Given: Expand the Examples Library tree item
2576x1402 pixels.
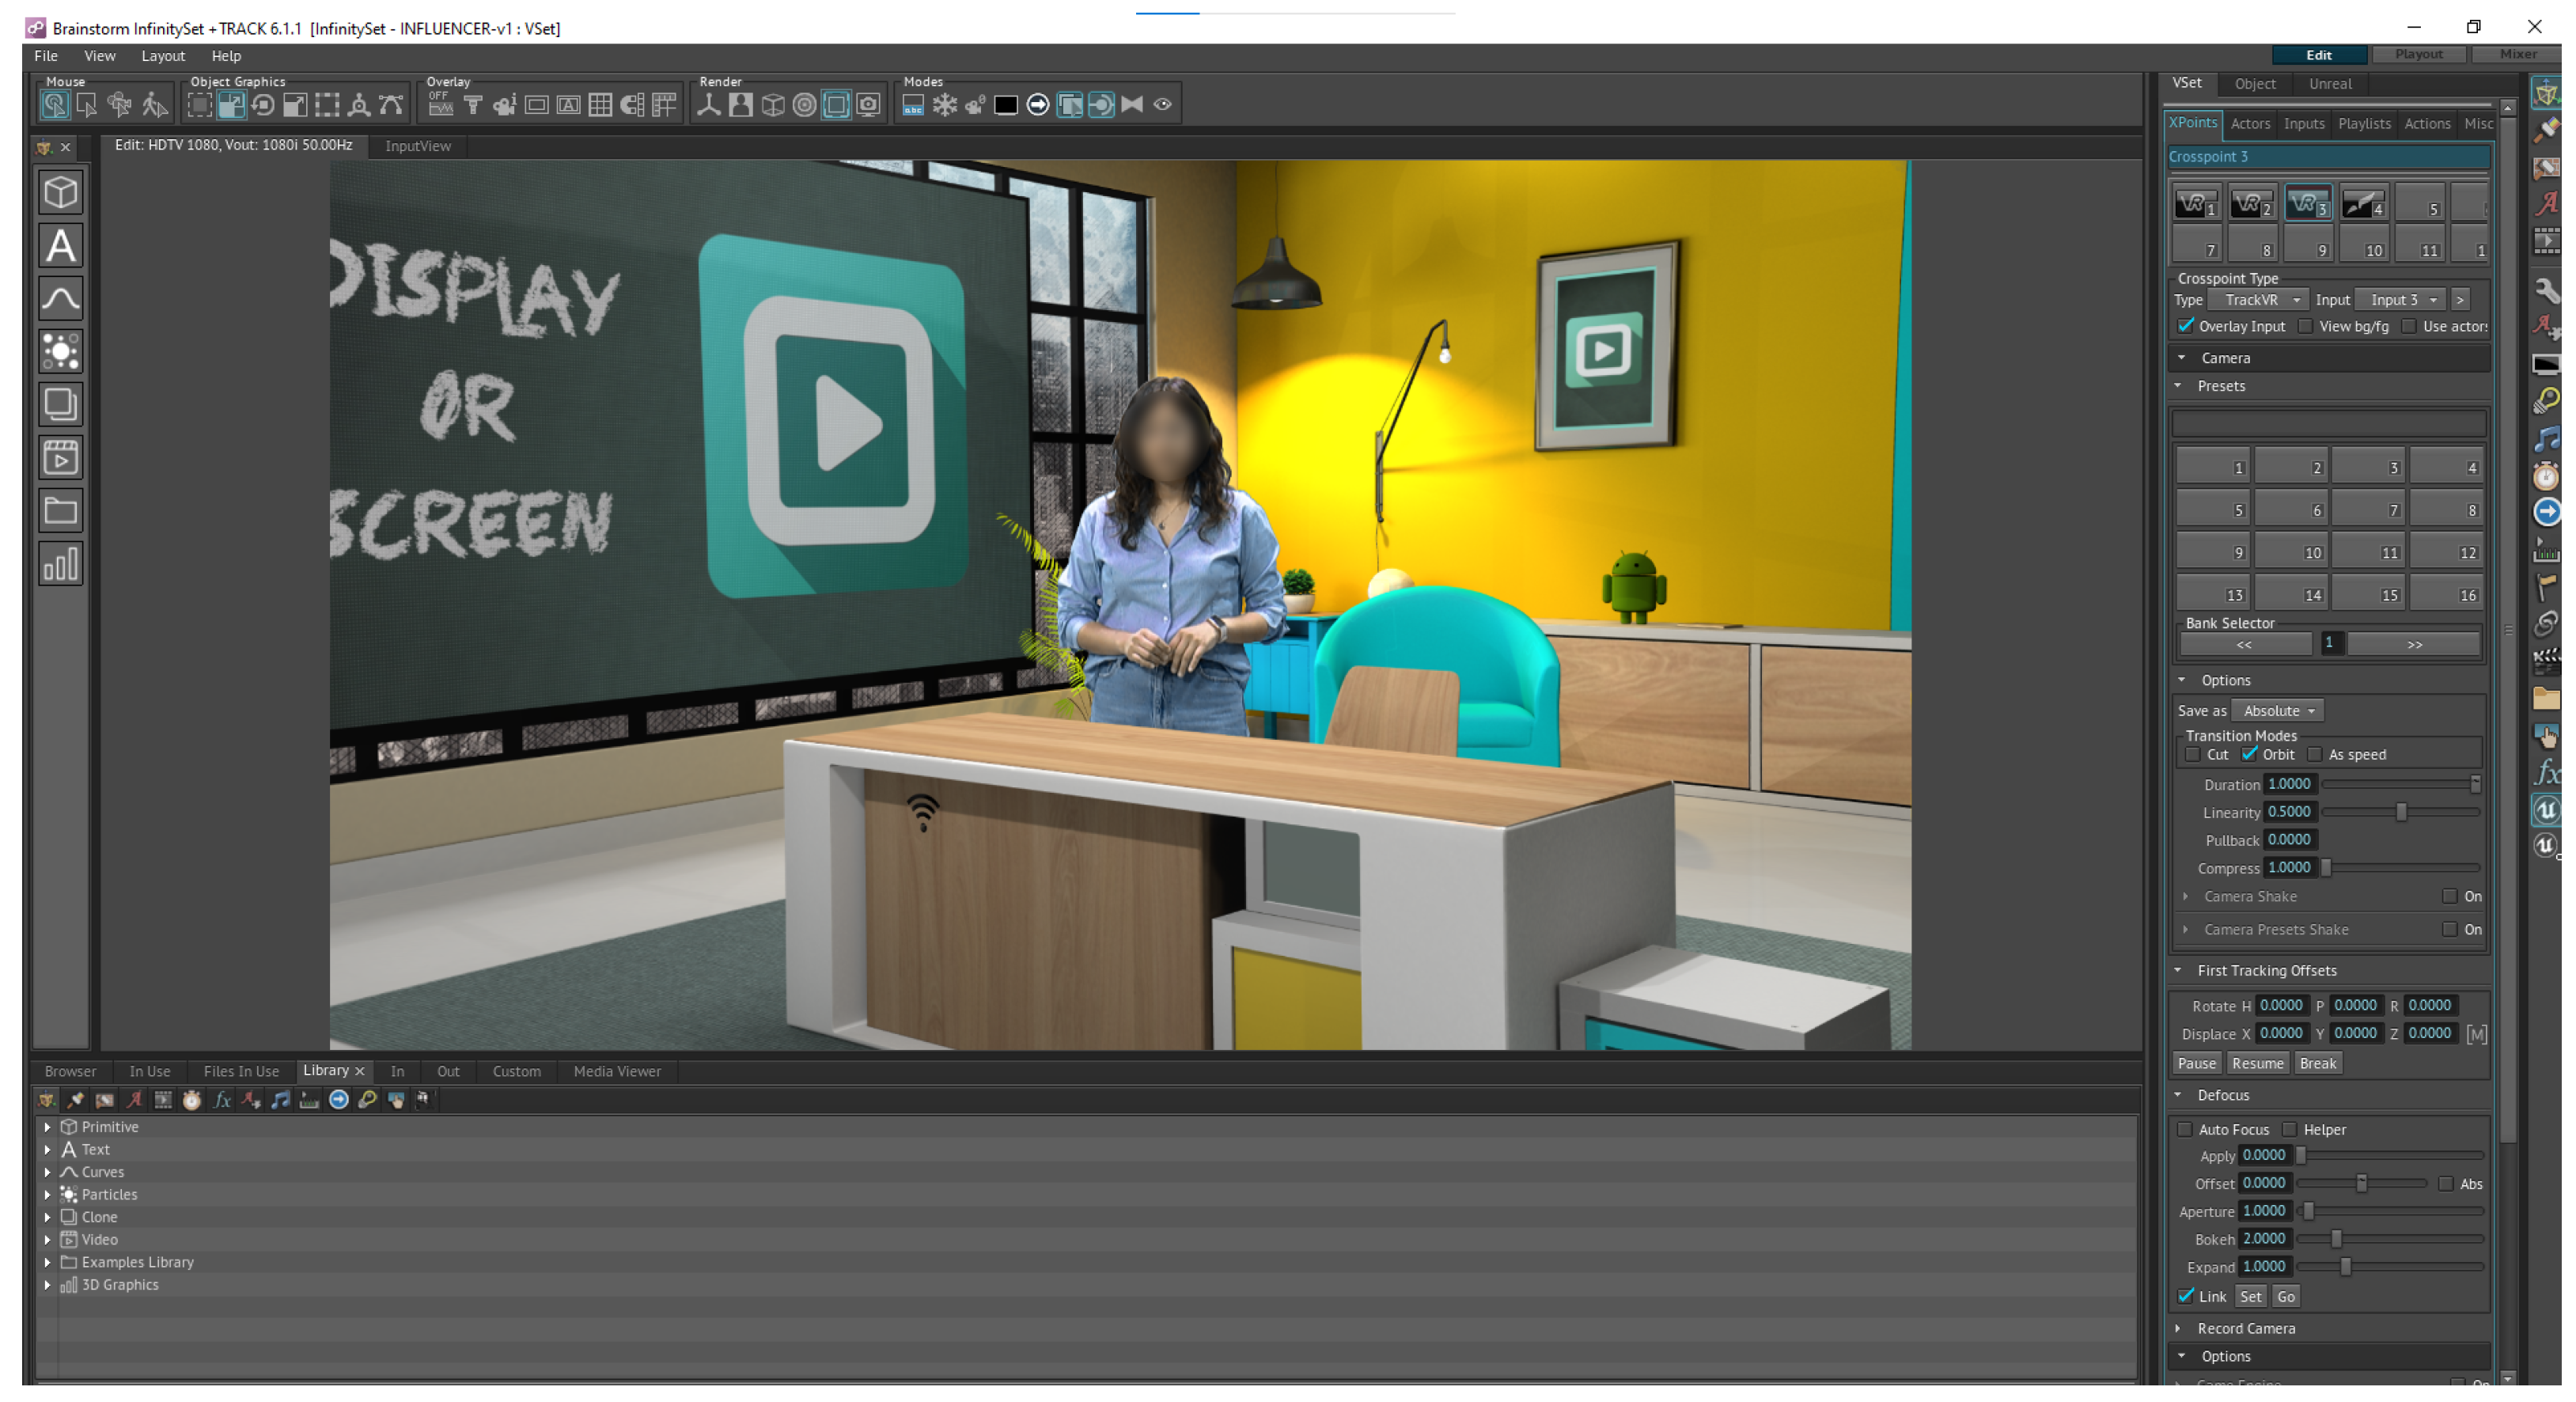Looking at the screenshot, I should 47,1262.
